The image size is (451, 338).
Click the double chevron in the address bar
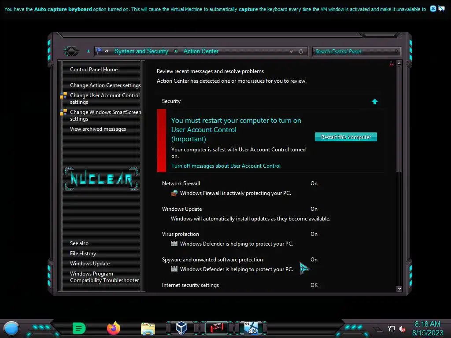107,51
